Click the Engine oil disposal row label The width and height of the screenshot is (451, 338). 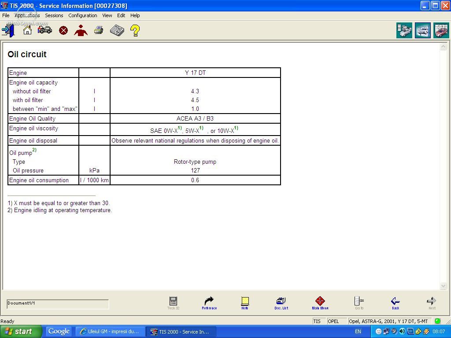pyautogui.click(x=33, y=140)
